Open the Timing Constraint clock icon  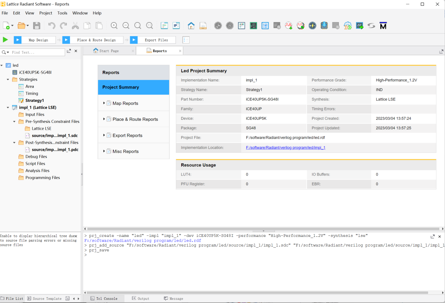click(x=218, y=26)
